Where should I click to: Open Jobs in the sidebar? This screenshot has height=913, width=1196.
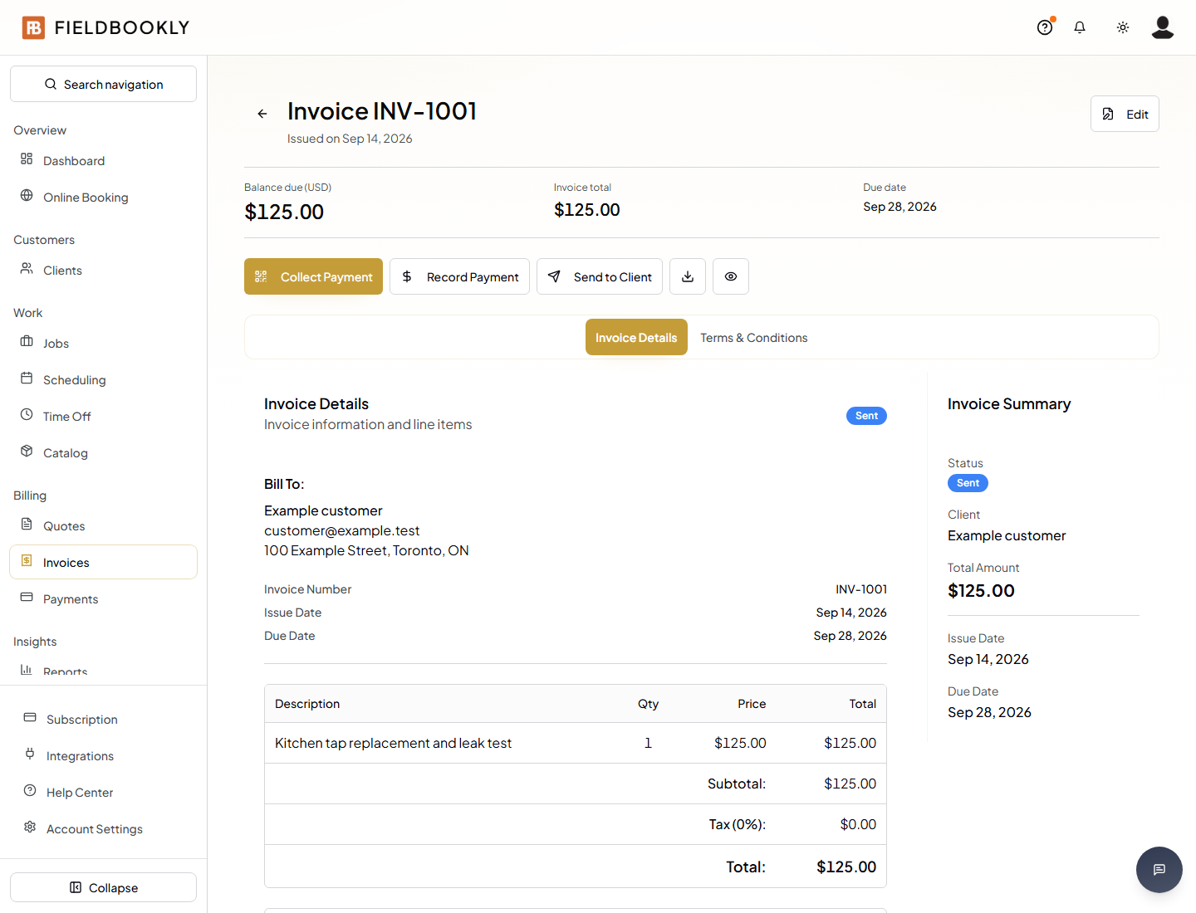[x=103, y=343]
